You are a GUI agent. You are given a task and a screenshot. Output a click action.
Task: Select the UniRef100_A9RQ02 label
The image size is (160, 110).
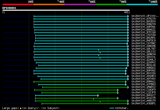(x=143, y=68)
